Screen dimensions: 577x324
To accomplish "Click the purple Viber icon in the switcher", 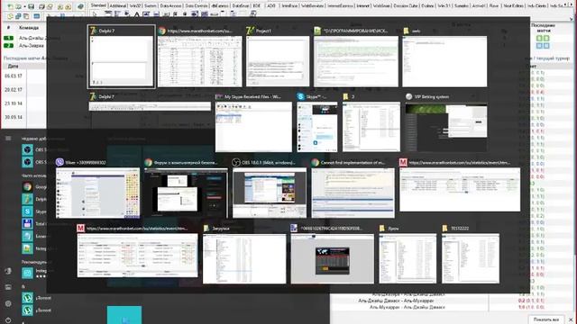I will pyautogui.click(x=60, y=162).
